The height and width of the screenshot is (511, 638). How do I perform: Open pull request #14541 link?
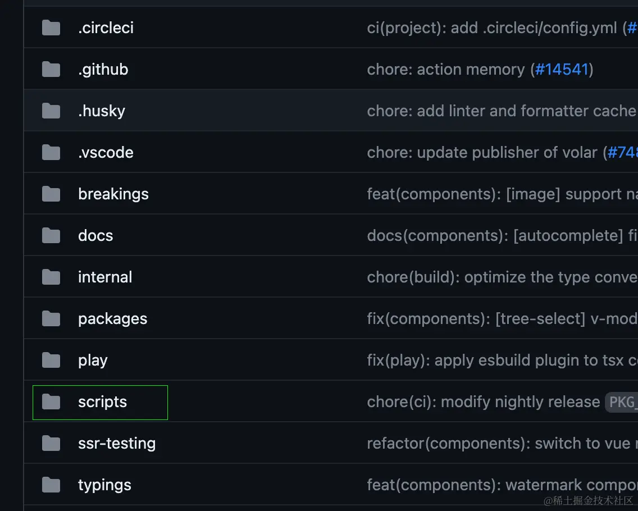[x=562, y=69]
